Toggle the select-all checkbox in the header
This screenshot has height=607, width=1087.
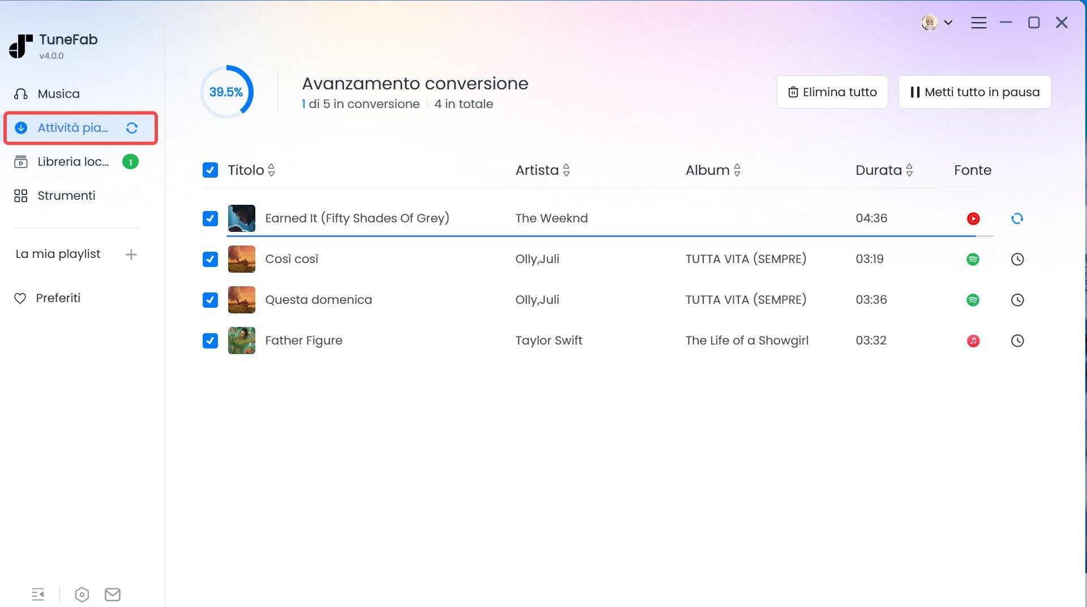(x=210, y=170)
